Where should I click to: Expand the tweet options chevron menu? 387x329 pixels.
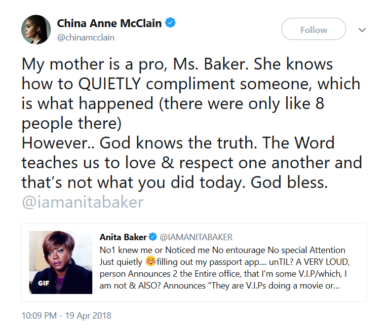click(x=362, y=30)
